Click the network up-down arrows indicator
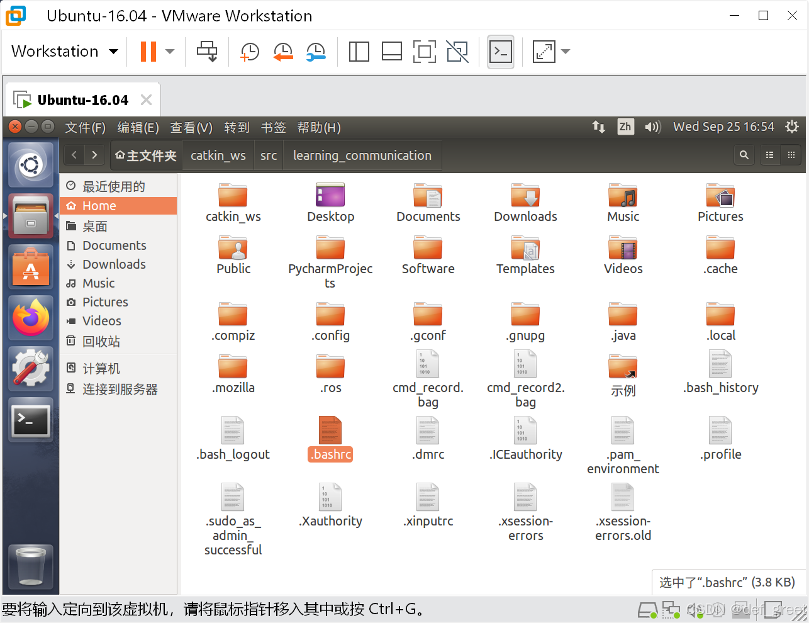The width and height of the screenshot is (809, 623). (x=599, y=127)
